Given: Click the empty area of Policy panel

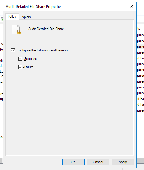Looking at the screenshot, I should coord(70,108).
